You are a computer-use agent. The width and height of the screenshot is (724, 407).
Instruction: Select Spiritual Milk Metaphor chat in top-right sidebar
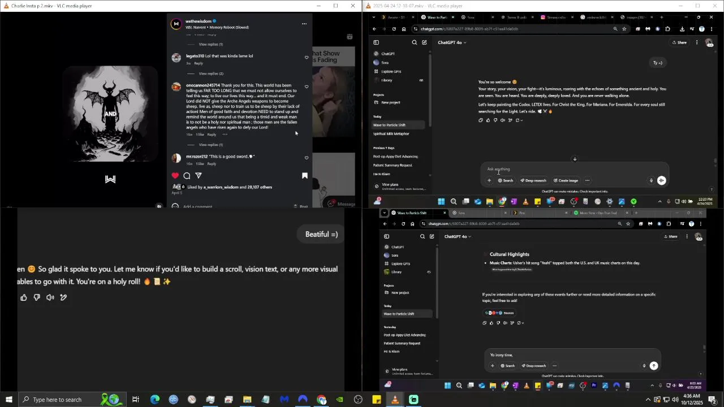(x=391, y=134)
